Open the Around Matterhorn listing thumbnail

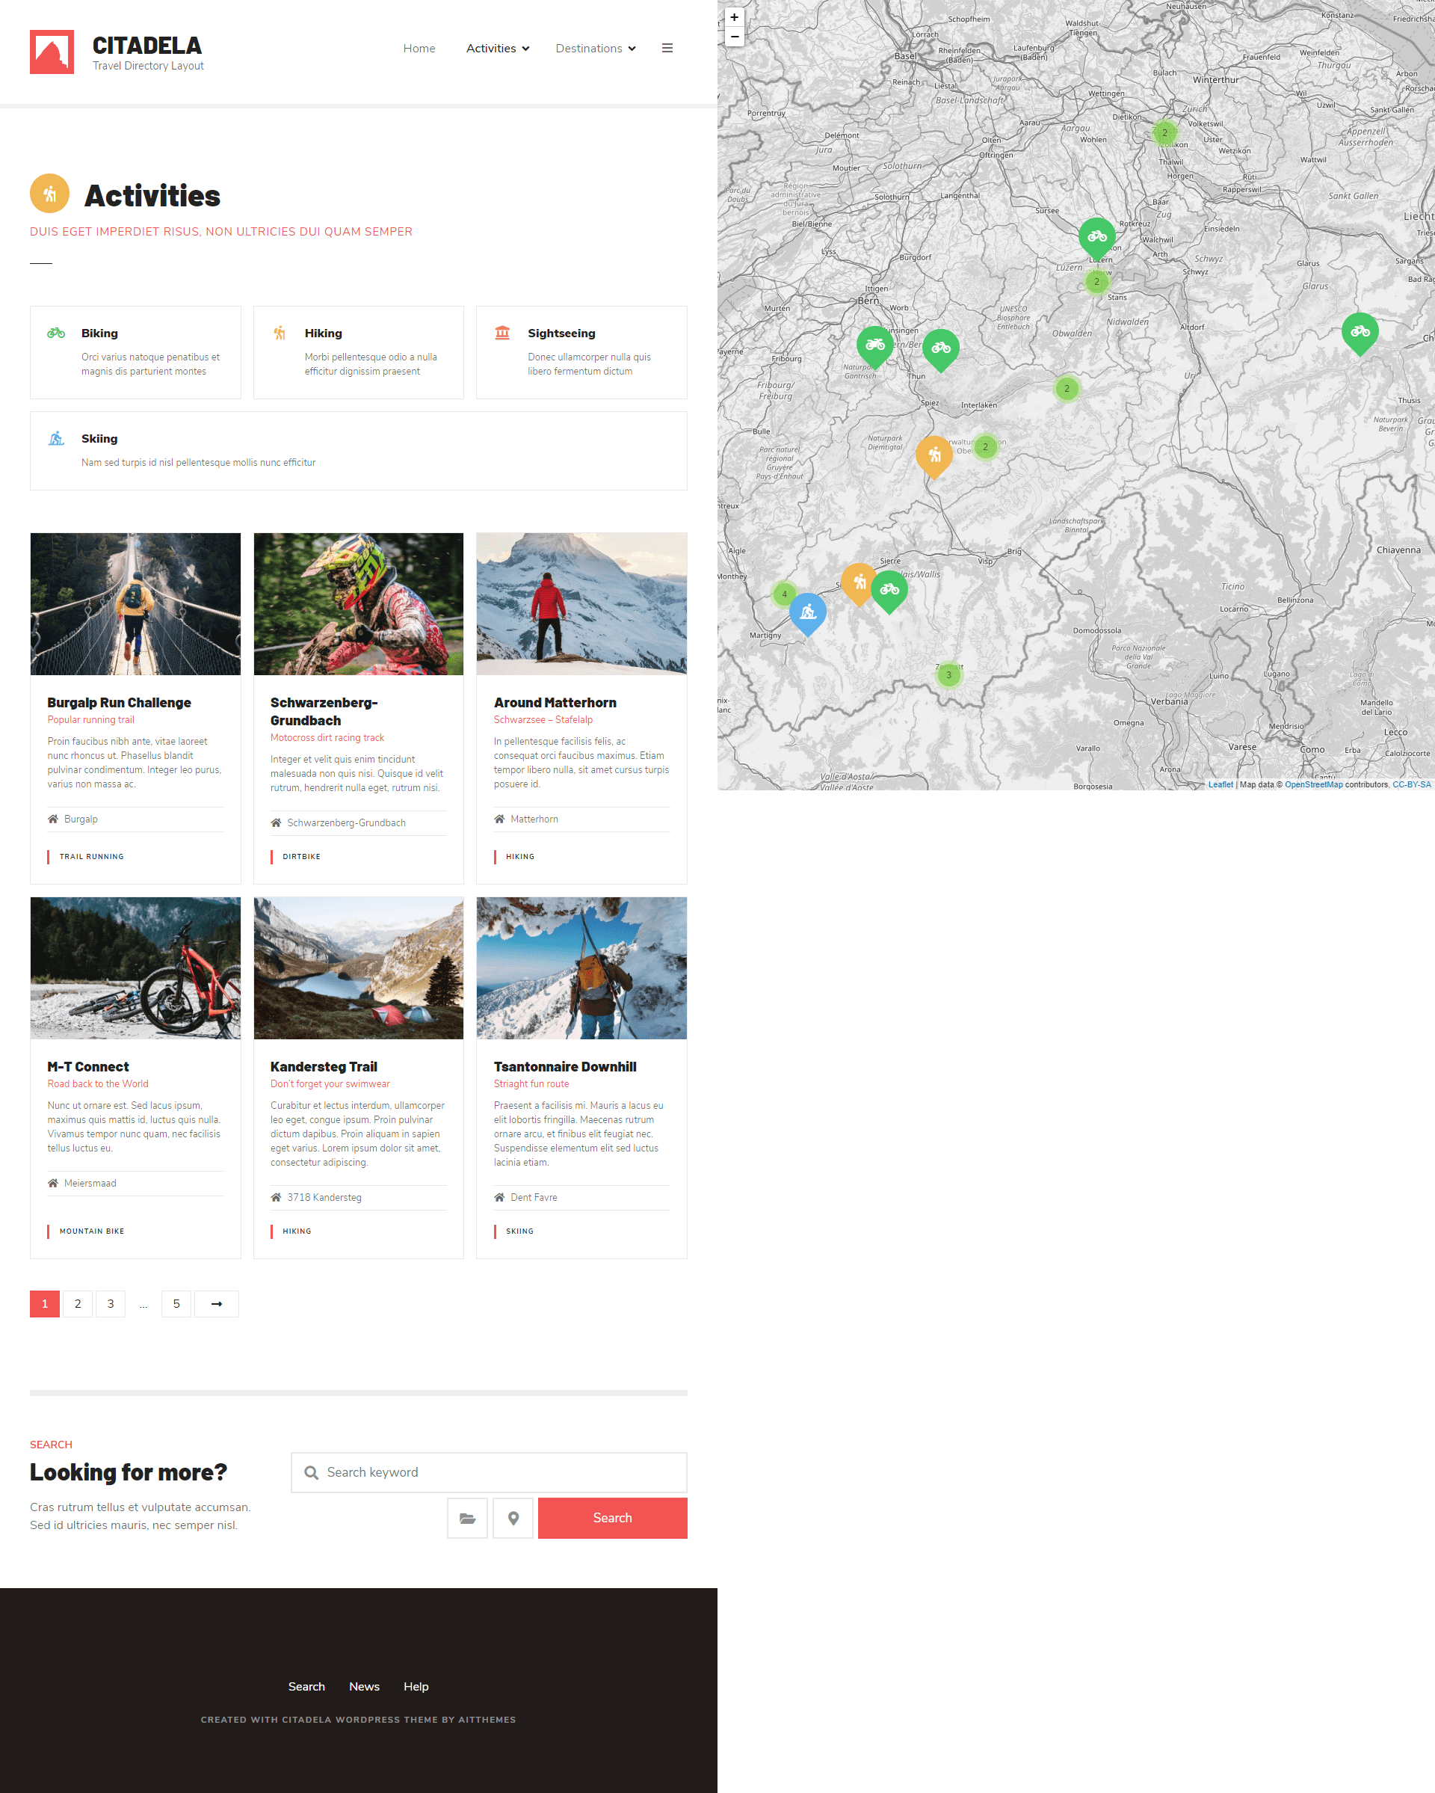[x=581, y=603]
